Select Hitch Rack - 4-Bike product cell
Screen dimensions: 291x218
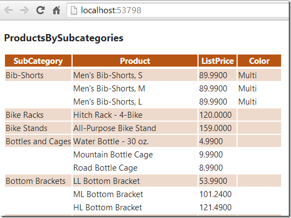[x=135, y=115]
